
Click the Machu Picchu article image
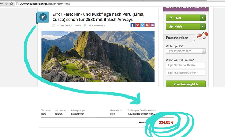pos(98,56)
